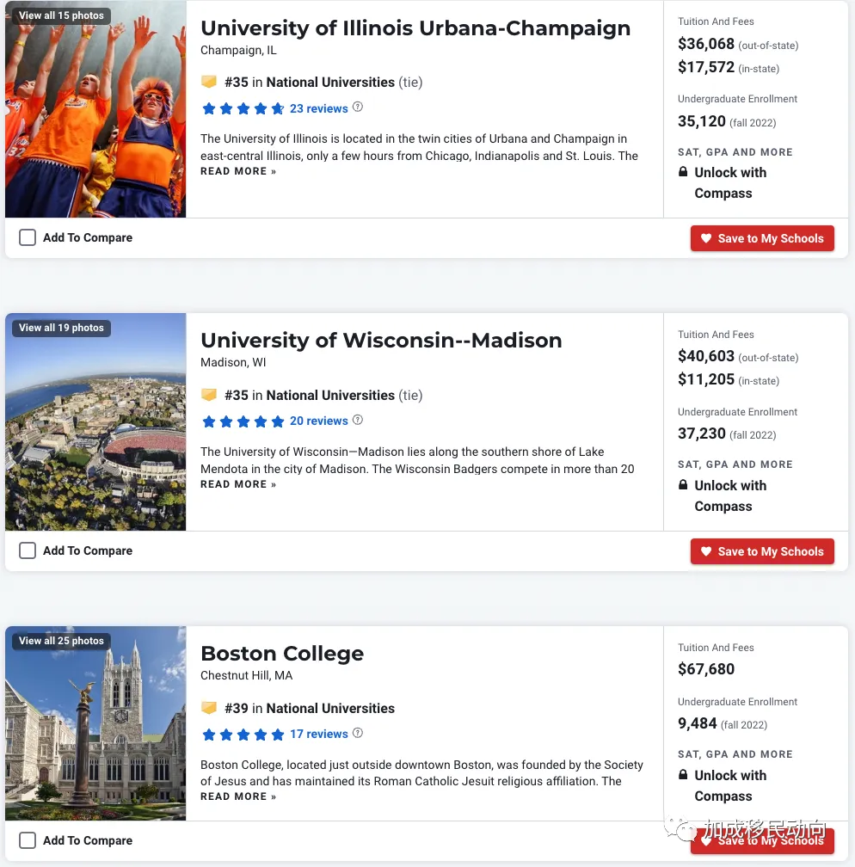
Task: Save Wisconsin--Madison to My Schools
Action: coord(762,551)
